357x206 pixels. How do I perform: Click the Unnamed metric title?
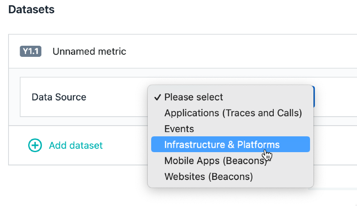pos(89,52)
